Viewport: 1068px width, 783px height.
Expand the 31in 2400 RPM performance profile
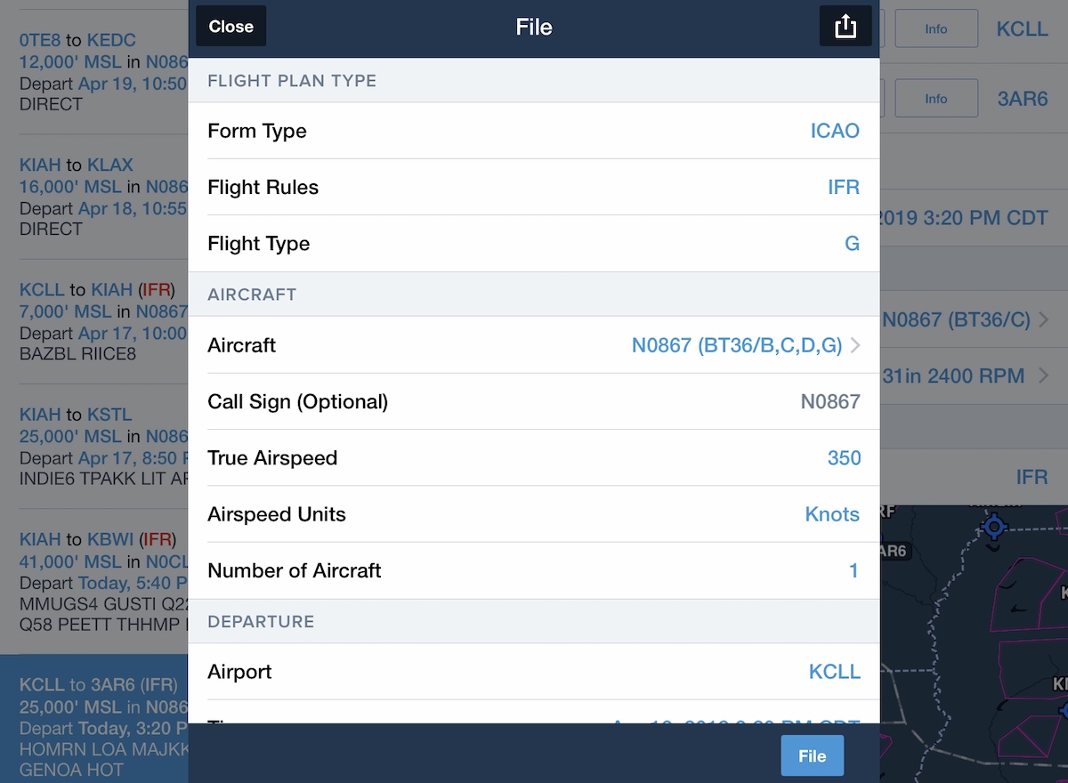(1043, 375)
